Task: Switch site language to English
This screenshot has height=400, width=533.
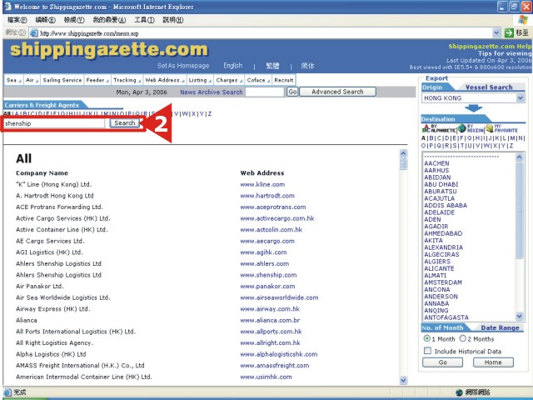Action: pyautogui.click(x=233, y=66)
